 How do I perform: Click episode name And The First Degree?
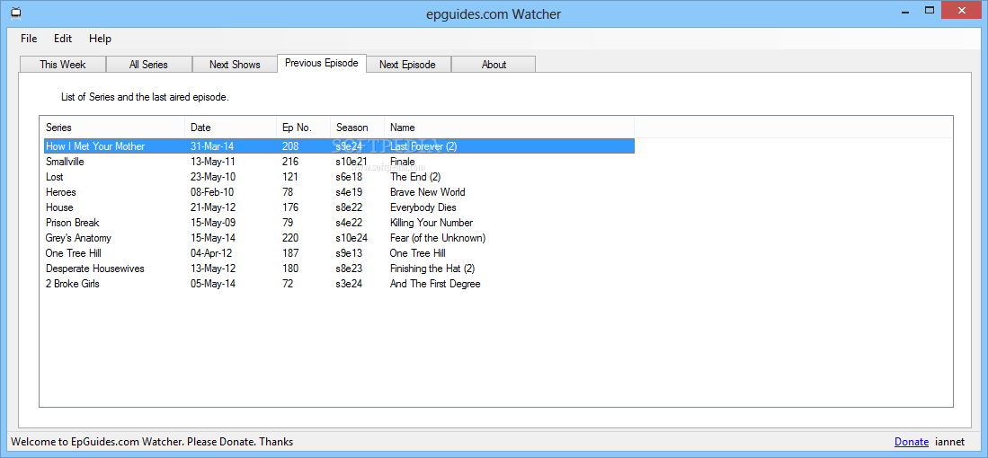point(435,284)
